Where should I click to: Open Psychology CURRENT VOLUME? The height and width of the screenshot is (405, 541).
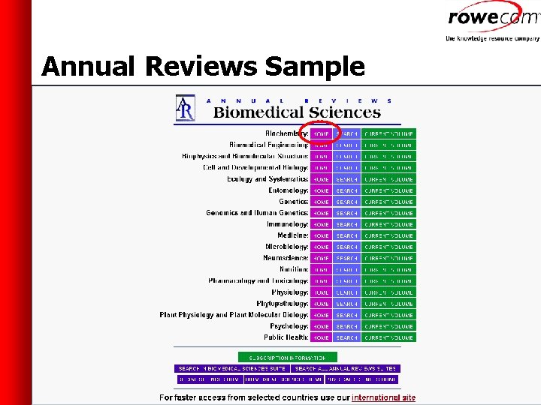pyautogui.click(x=389, y=326)
